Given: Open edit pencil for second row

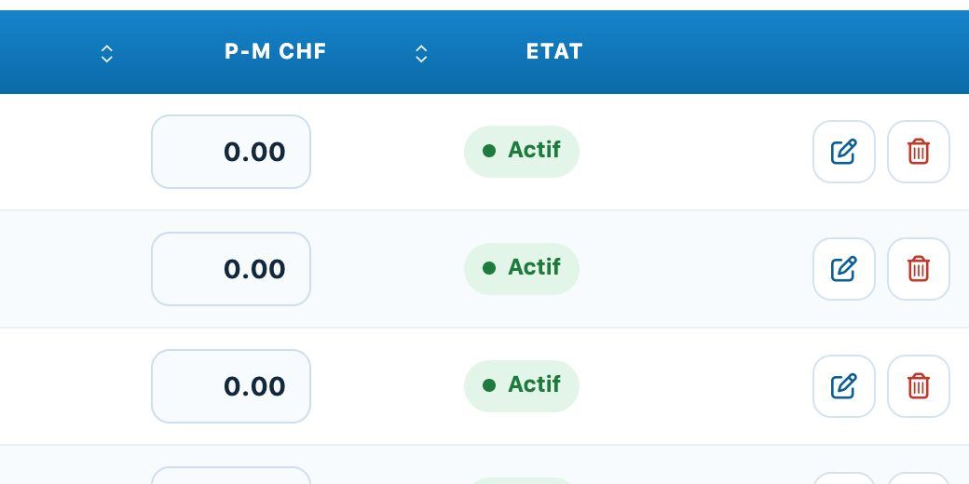Looking at the screenshot, I should pyautogui.click(x=843, y=269).
